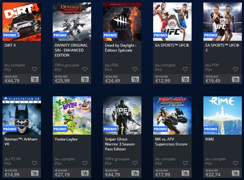Image resolution: width=244 pixels, height=180 pixels.
Task: Click the EA SPORTS UFC 2 cover
Action: click(223, 22)
